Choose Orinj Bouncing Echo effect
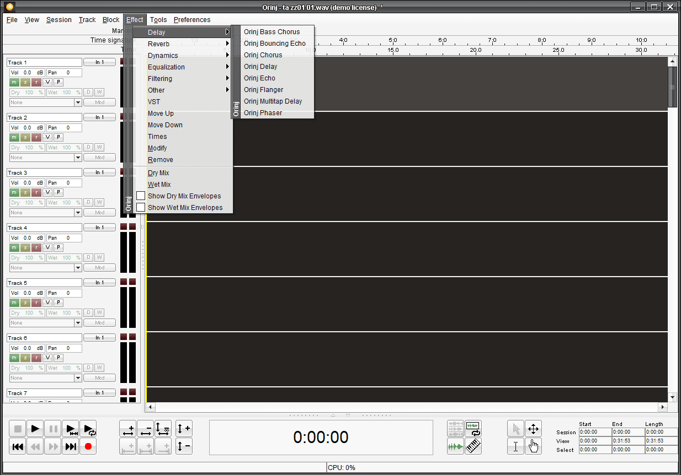The width and height of the screenshot is (681, 475). pos(277,44)
